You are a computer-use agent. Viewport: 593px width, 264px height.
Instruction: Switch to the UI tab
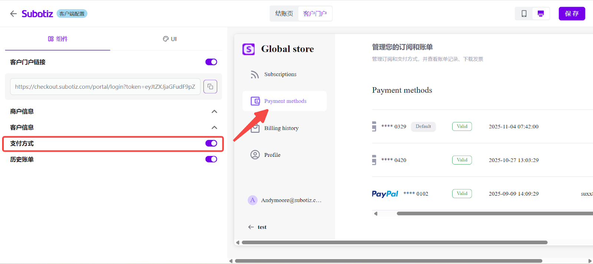pos(170,39)
